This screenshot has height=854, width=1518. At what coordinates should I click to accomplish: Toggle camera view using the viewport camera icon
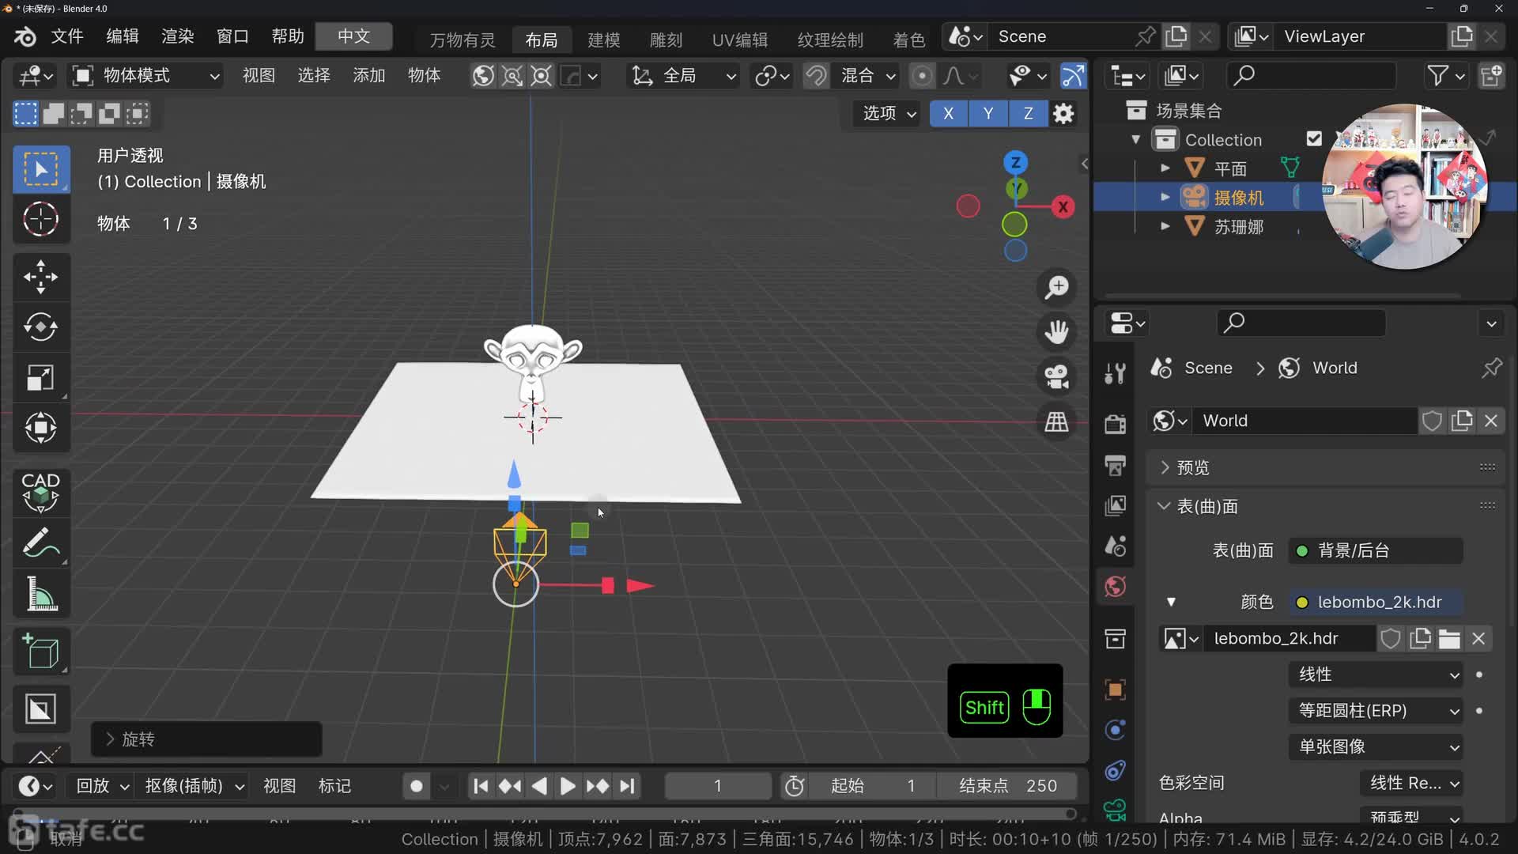pyautogui.click(x=1056, y=377)
